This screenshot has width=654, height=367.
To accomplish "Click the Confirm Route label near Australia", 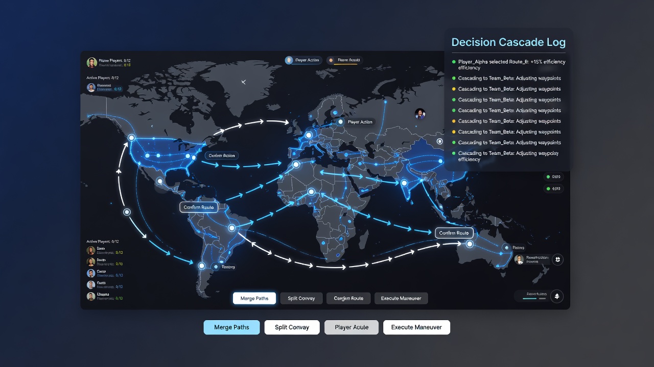I will click(x=455, y=233).
